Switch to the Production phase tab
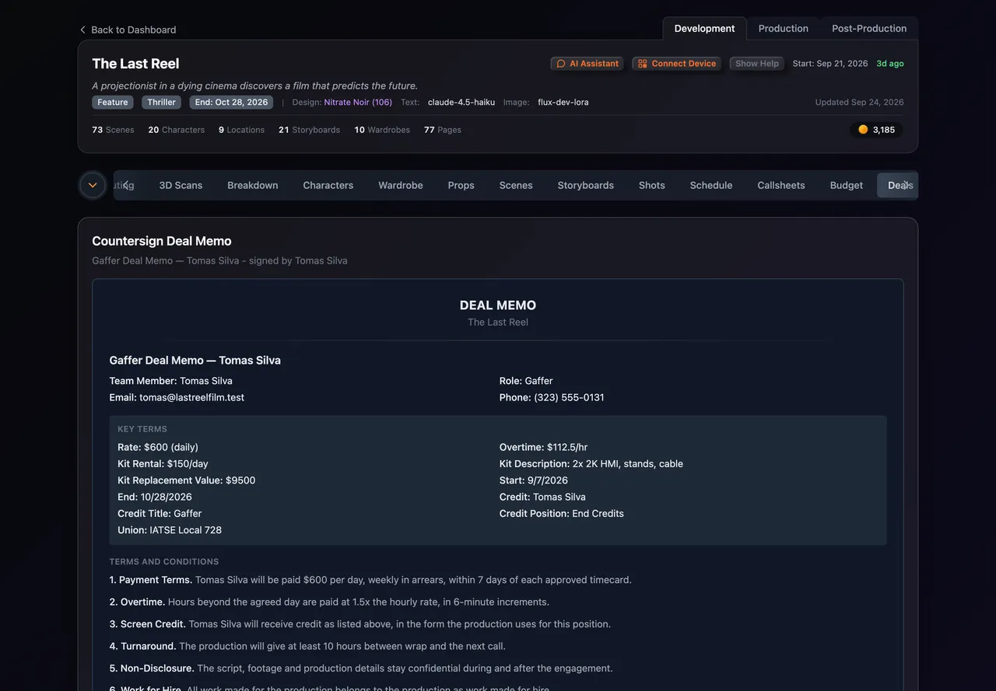Image resolution: width=996 pixels, height=691 pixels. coord(783,28)
